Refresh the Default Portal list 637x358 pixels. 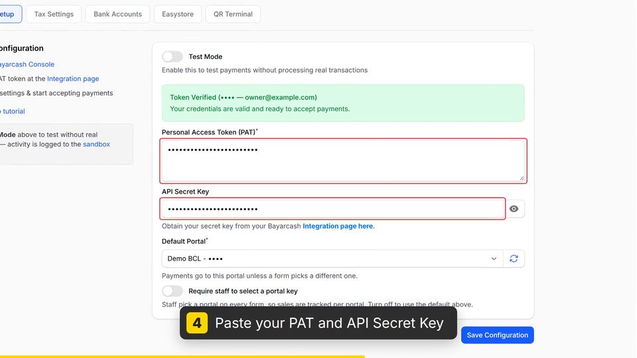pos(514,259)
